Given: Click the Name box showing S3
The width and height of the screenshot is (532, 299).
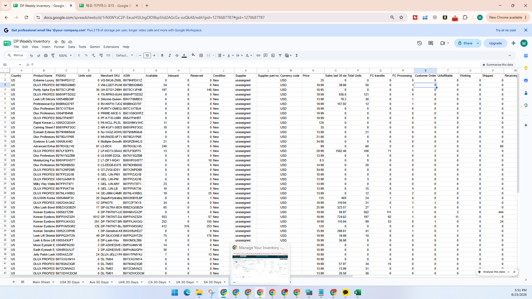Looking at the screenshot, I should 12,65.
